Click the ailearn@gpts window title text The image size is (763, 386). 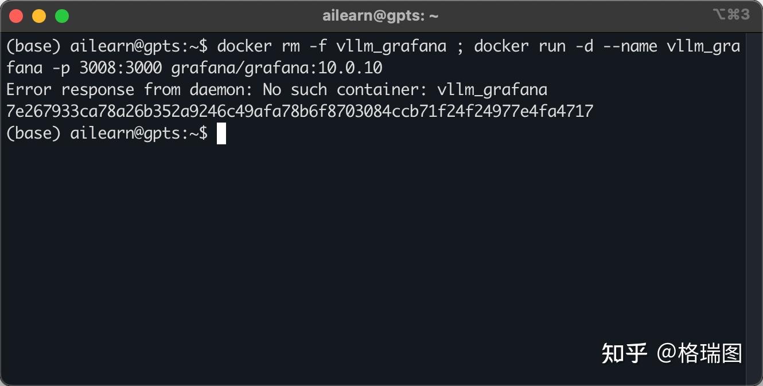pyautogui.click(x=380, y=16)
